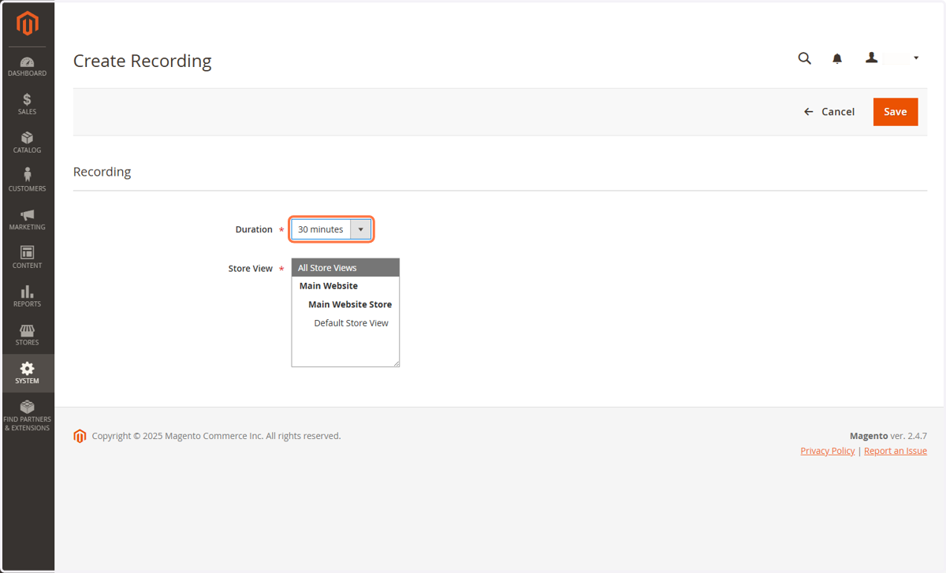
Task: Save the recording
Action: coord(896,112)
